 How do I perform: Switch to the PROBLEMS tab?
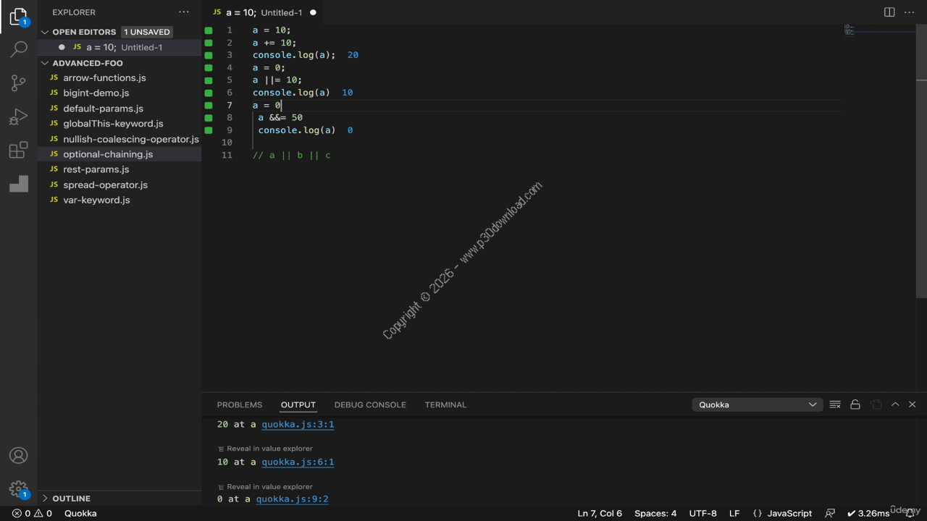click(x=240, y=404)
